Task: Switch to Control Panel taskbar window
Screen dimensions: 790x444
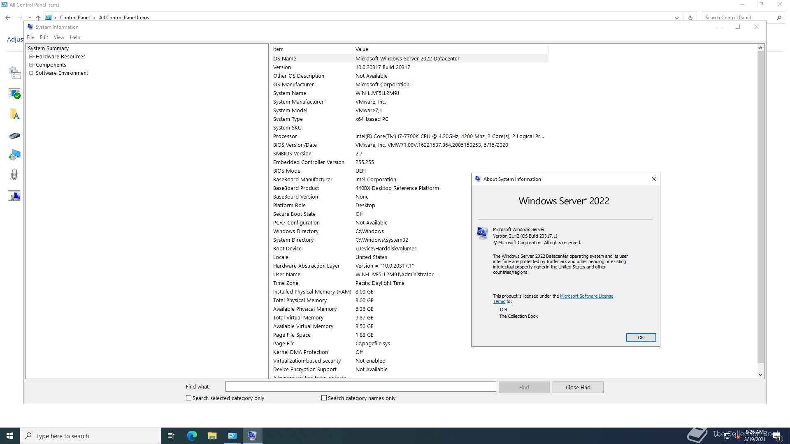Action: [232, 436]
